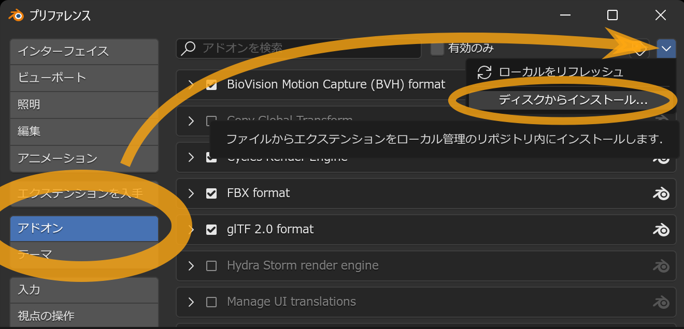Expand the FBX format addon details
This screenshot has height=329, width=684.
(191, 193)
